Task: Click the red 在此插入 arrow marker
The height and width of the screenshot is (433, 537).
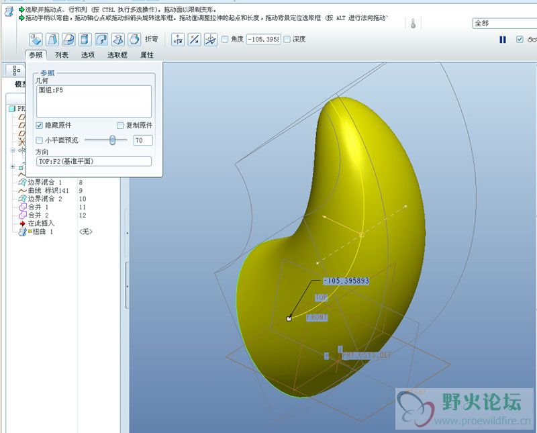Action: 23,224
